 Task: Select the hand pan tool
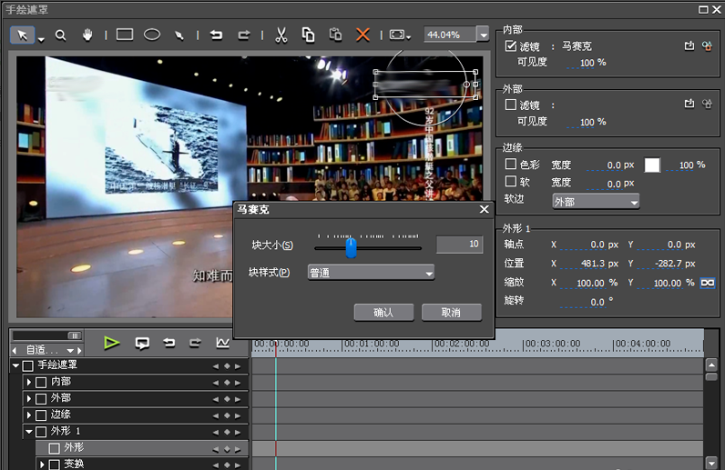pos(87,35)
